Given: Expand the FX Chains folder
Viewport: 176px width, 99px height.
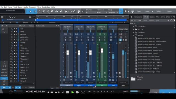Looking at the screenshot, I should [134, 26].
